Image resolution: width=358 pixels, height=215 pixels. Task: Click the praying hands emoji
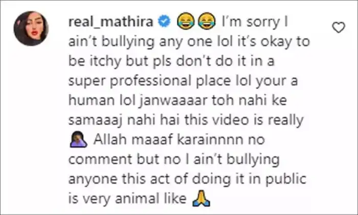pos(201,198)
